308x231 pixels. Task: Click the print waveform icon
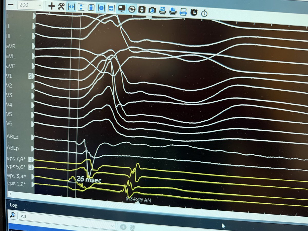pyautogui.click(x=162, y=11)
